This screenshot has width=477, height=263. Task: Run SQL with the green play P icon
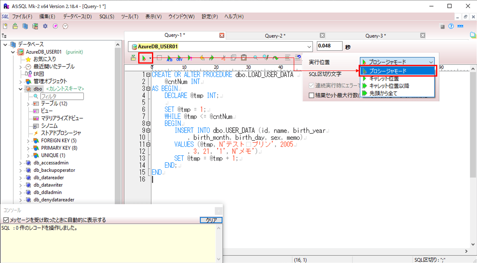(143, 58)
